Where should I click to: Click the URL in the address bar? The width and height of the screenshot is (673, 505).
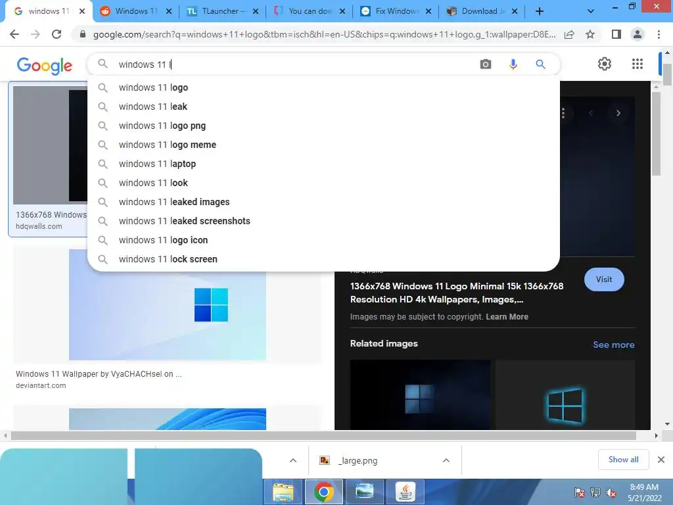pyautogui.click(x=325, y=34)
